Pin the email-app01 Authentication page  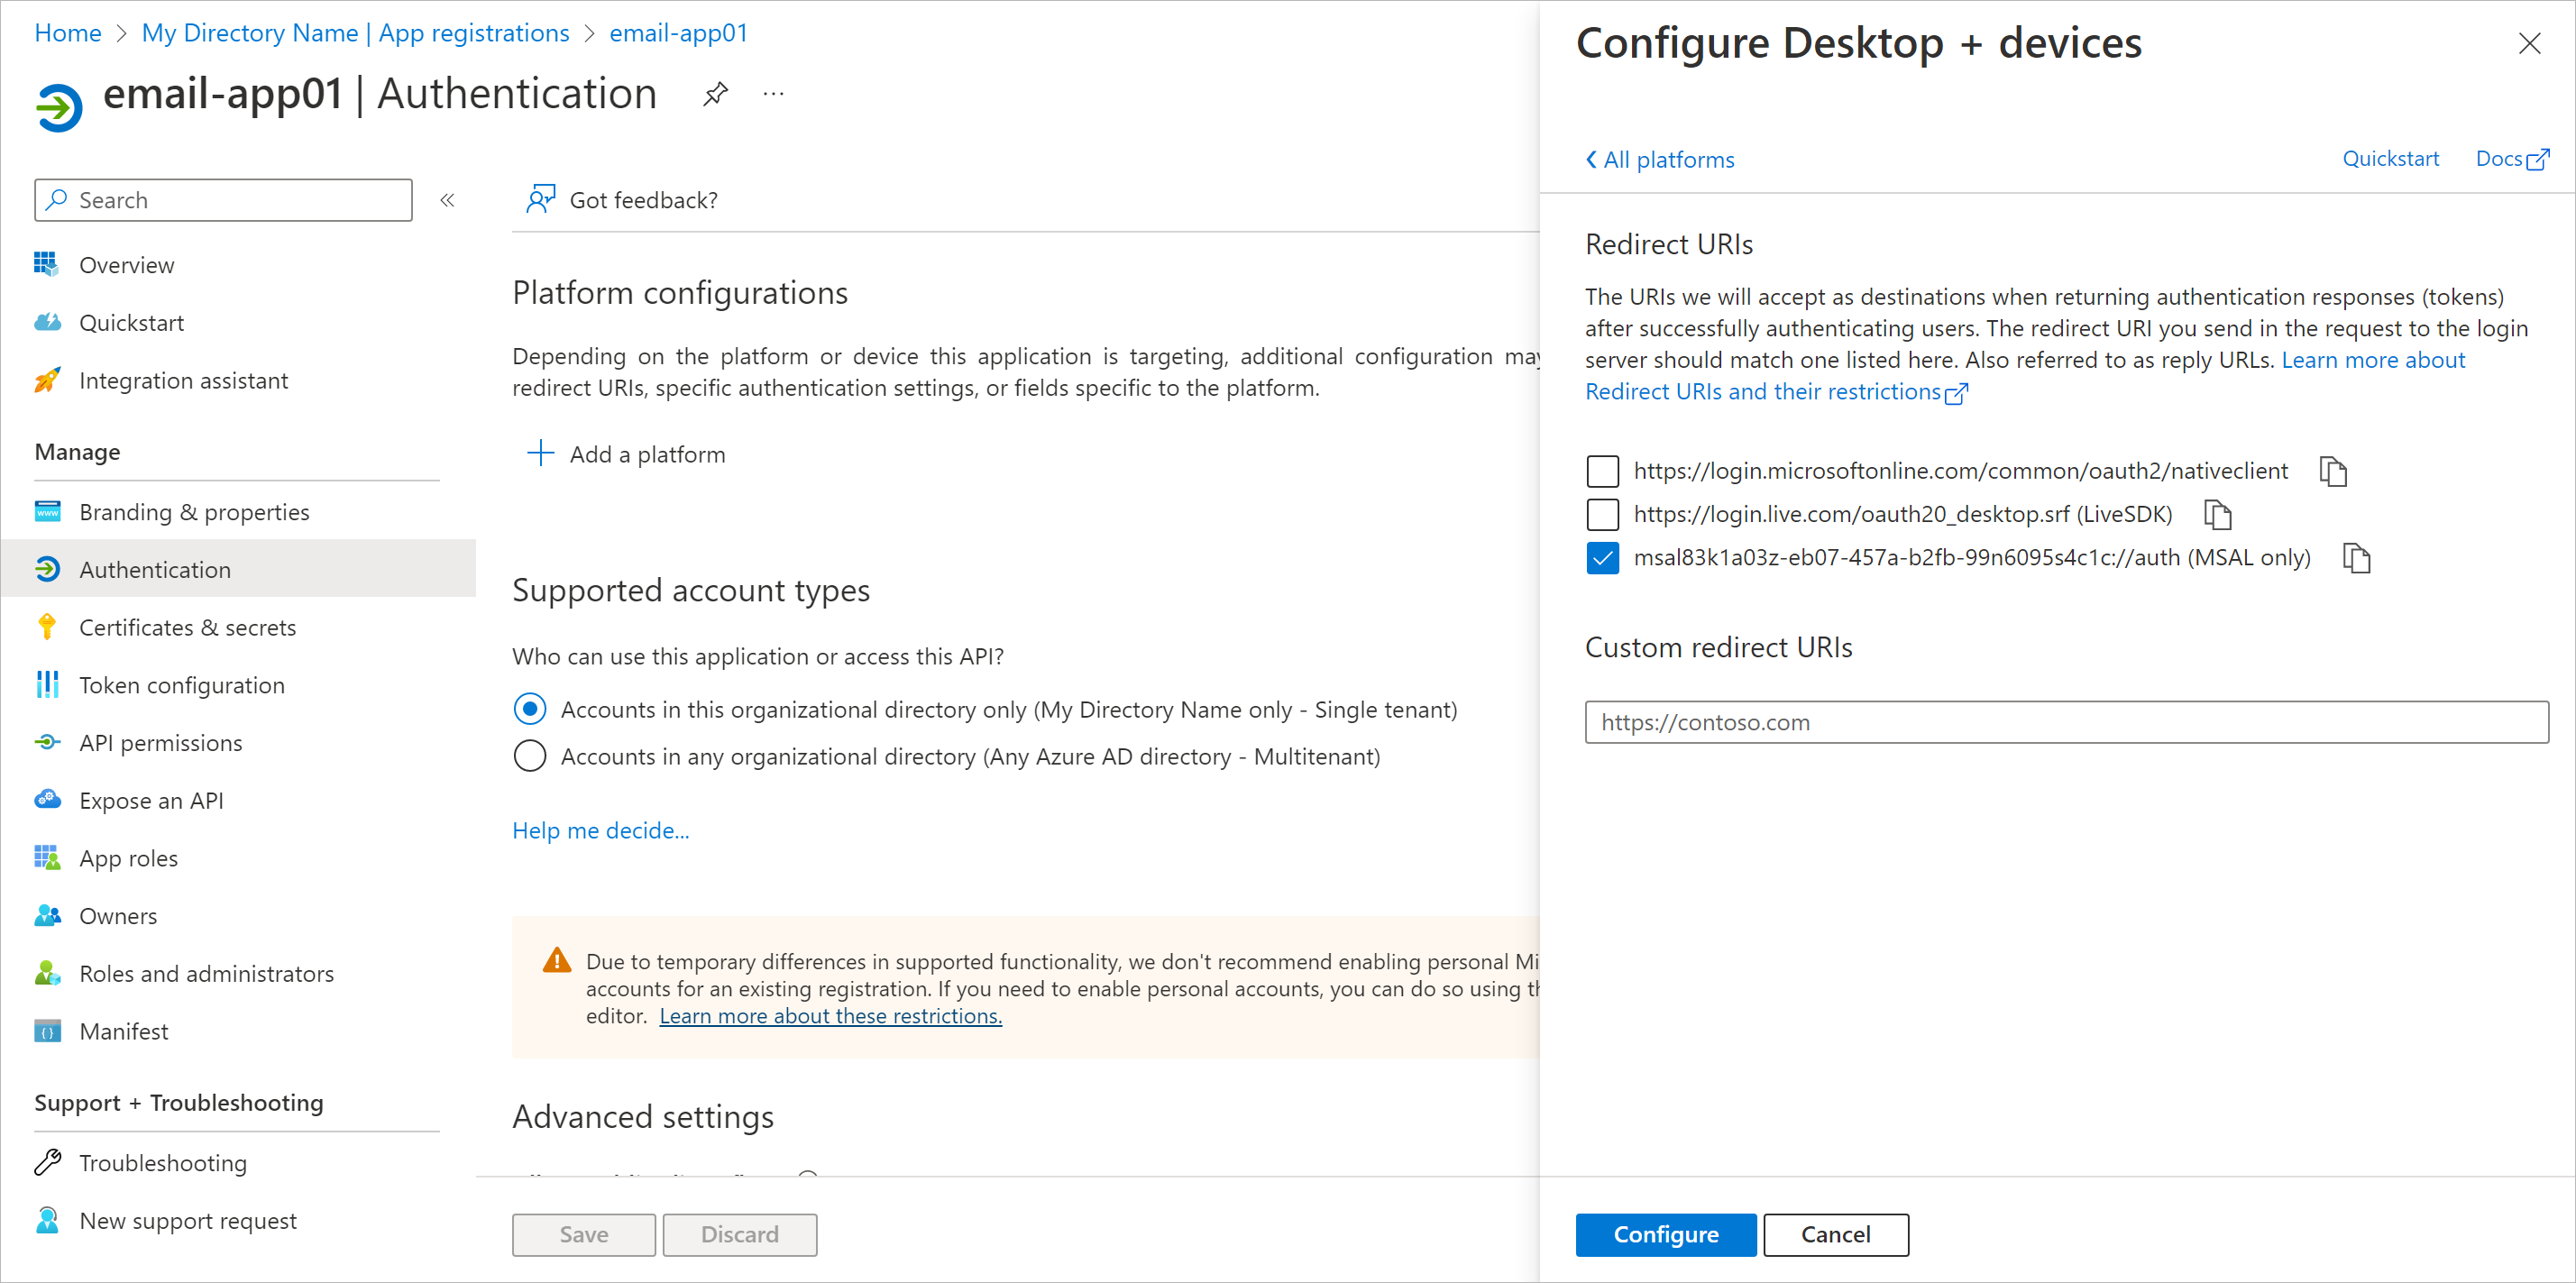click(x=715, y=93)
